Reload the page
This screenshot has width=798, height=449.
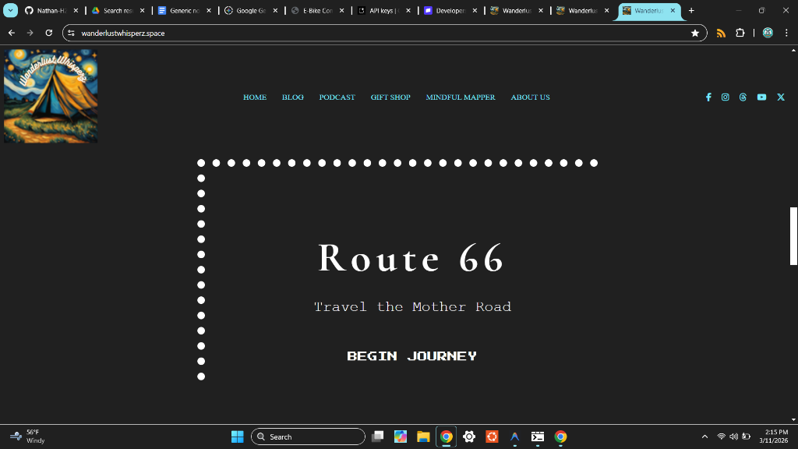pos(49,33)
